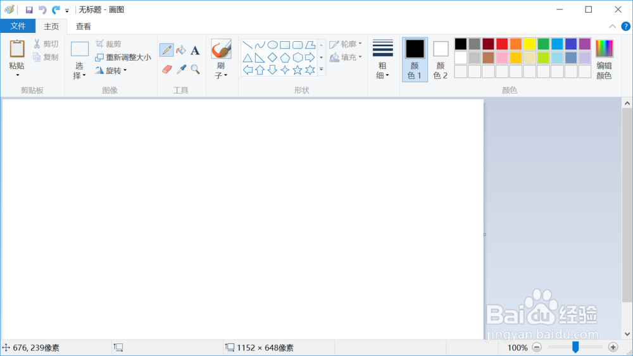Click the Undo arrow in title bar
This screenshot has height=356, width=633.
coord(42,9)
